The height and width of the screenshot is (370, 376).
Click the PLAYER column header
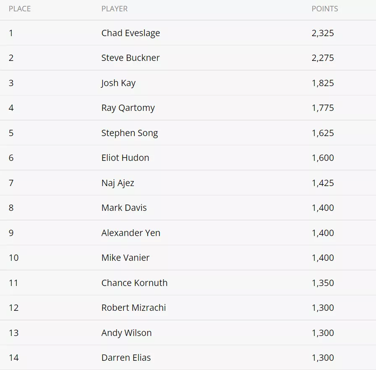click(x=114, y=9)
